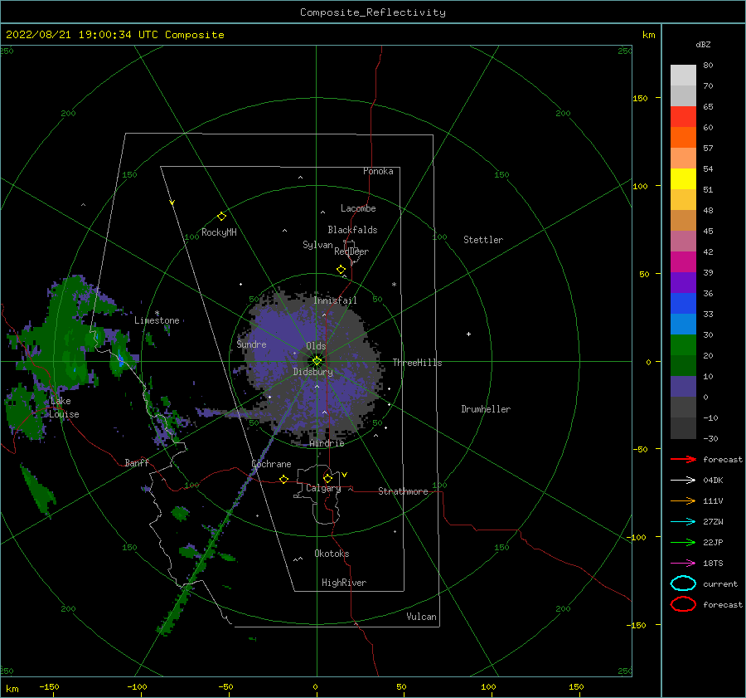746x698 pixels.
Task: Click the red forecast ellipse icon
Action: tap(683, 604)
